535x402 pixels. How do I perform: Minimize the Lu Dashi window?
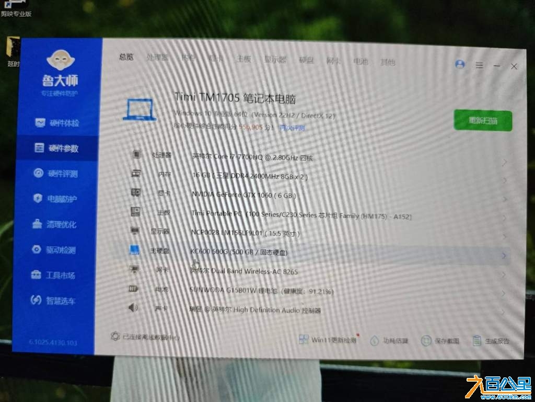coord(497,66)
